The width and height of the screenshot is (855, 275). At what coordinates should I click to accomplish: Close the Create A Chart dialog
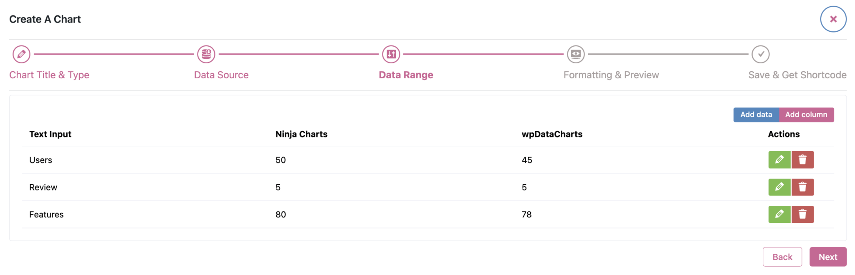(833, 19)
